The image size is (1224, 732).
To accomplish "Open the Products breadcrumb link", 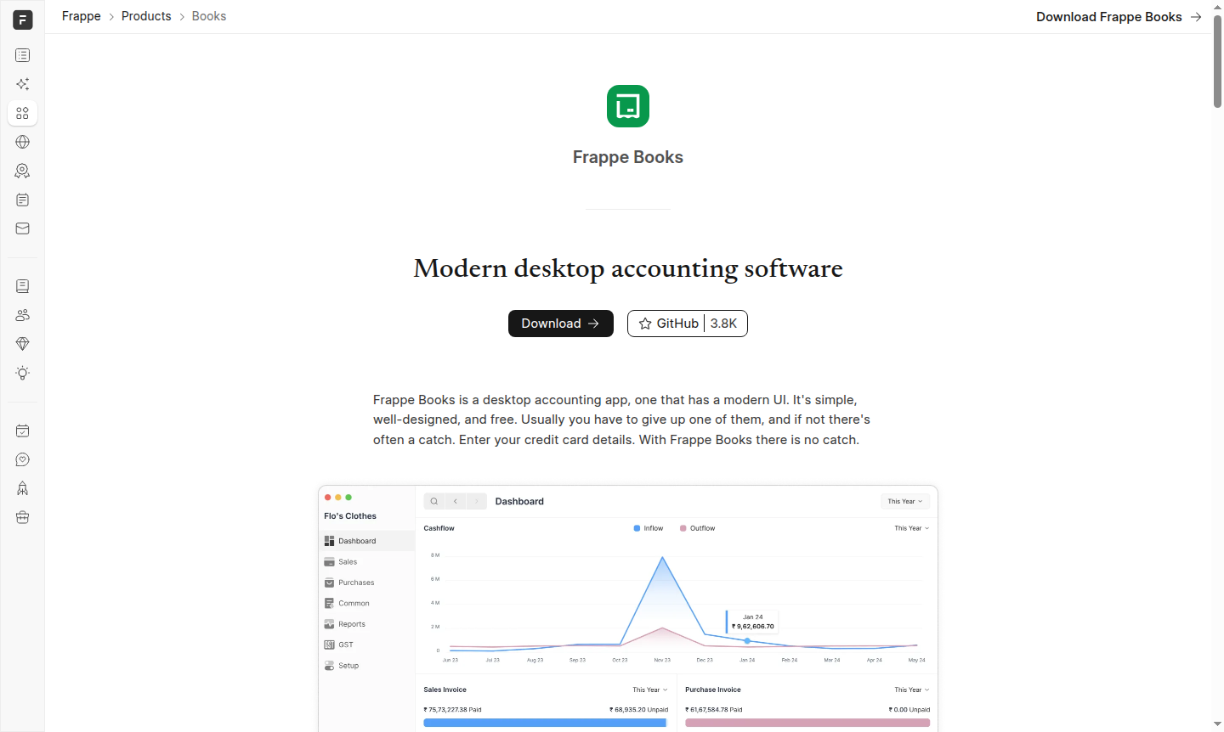I will click(146, 16).
